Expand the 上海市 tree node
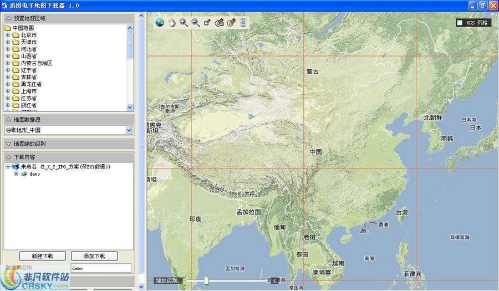 8,91
